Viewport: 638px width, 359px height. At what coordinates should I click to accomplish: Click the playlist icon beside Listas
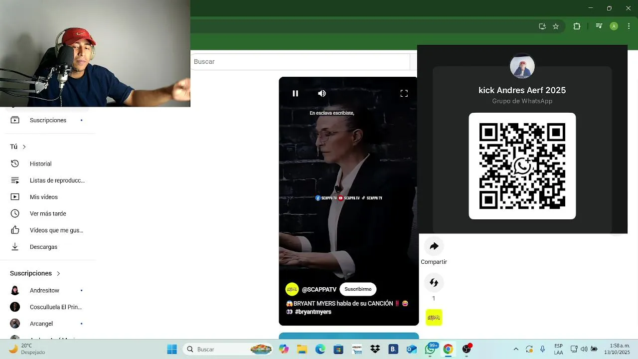pyautogui.click(x=15, y=180)
